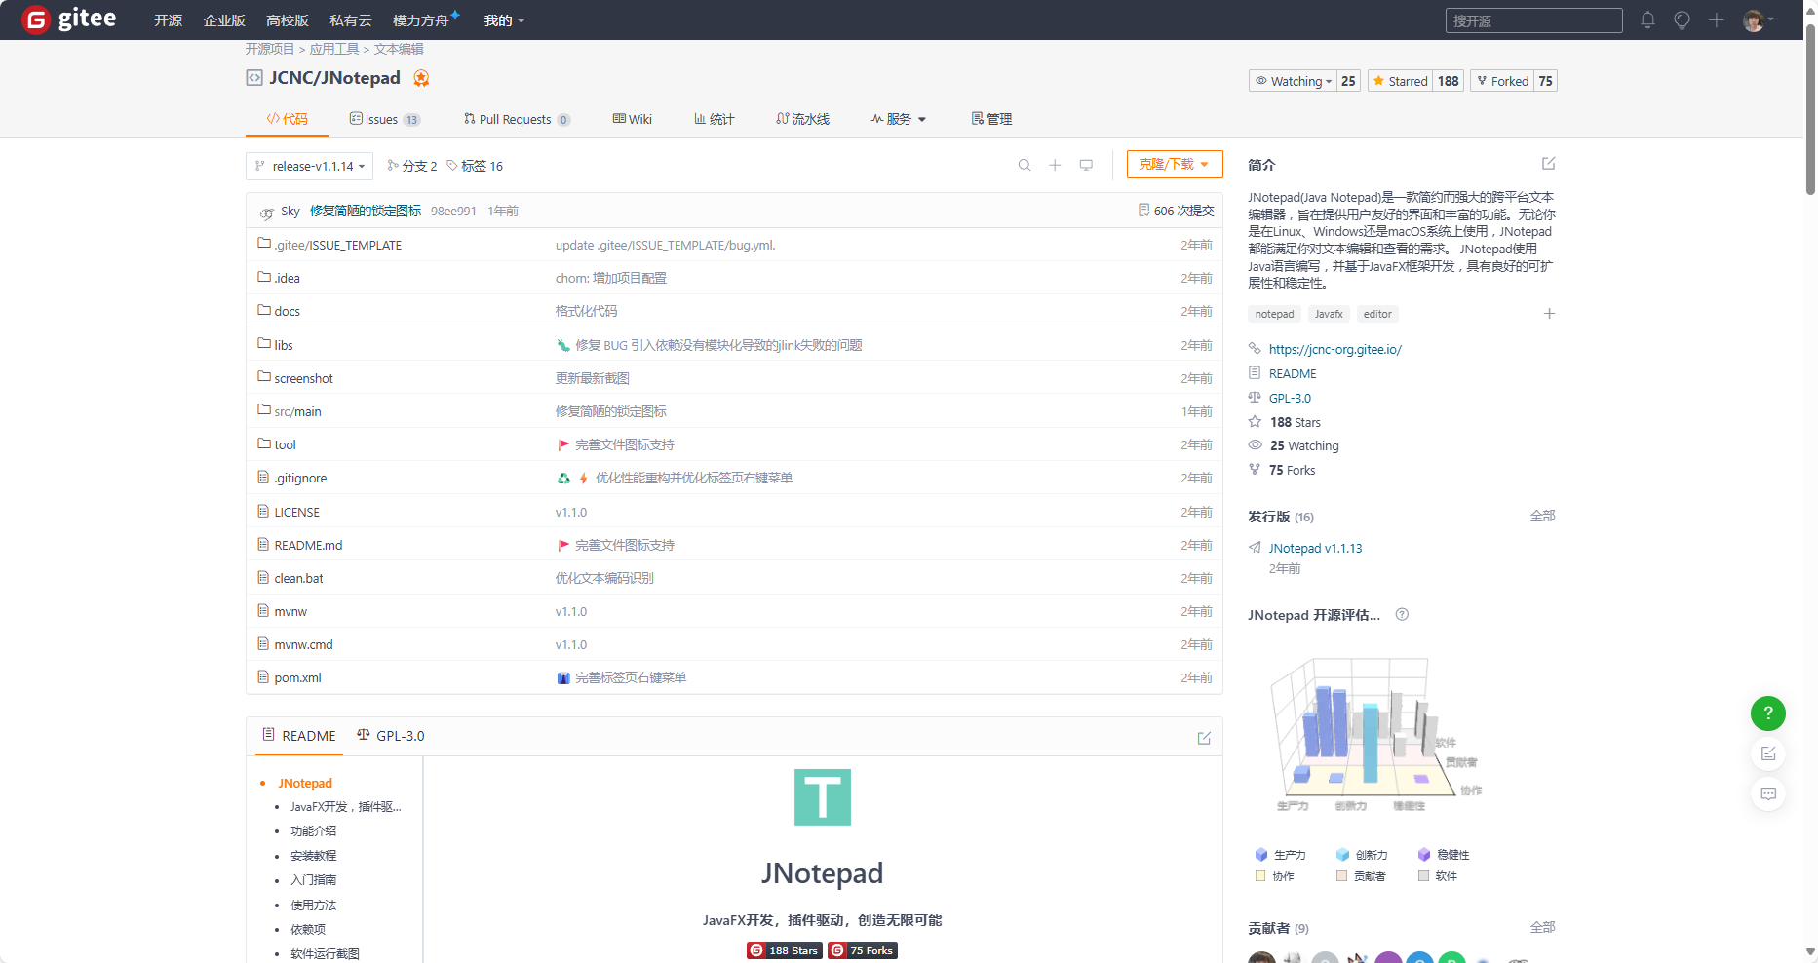Click the README edit pencil icon
Viewport: 1818px width, 963px height.
click(1204, 738)
